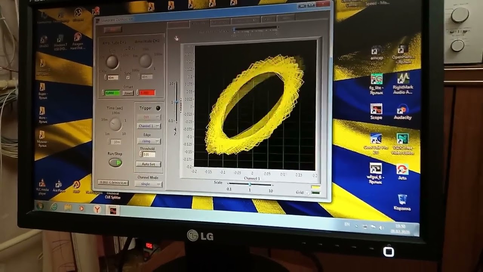Screen dimensions: 483x272
Task: Click the horizontal Scale slider under Channel 1
Action: [249, 185]
